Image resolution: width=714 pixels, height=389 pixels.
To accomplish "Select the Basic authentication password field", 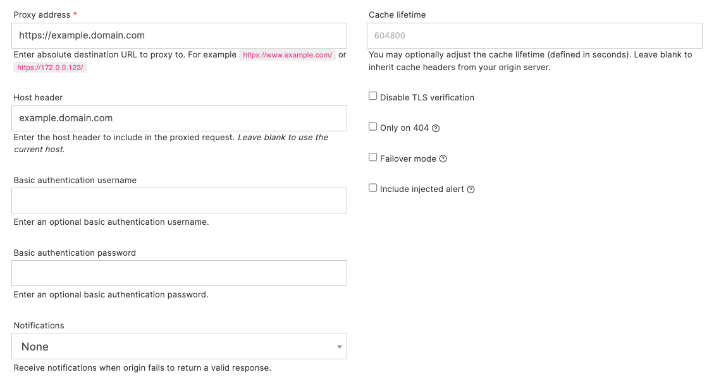I will click(x=180, y=273).
